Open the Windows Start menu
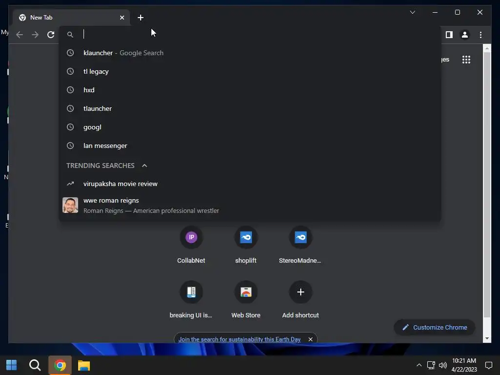Screen dimensions: 500x375 [x=12, y=365]
